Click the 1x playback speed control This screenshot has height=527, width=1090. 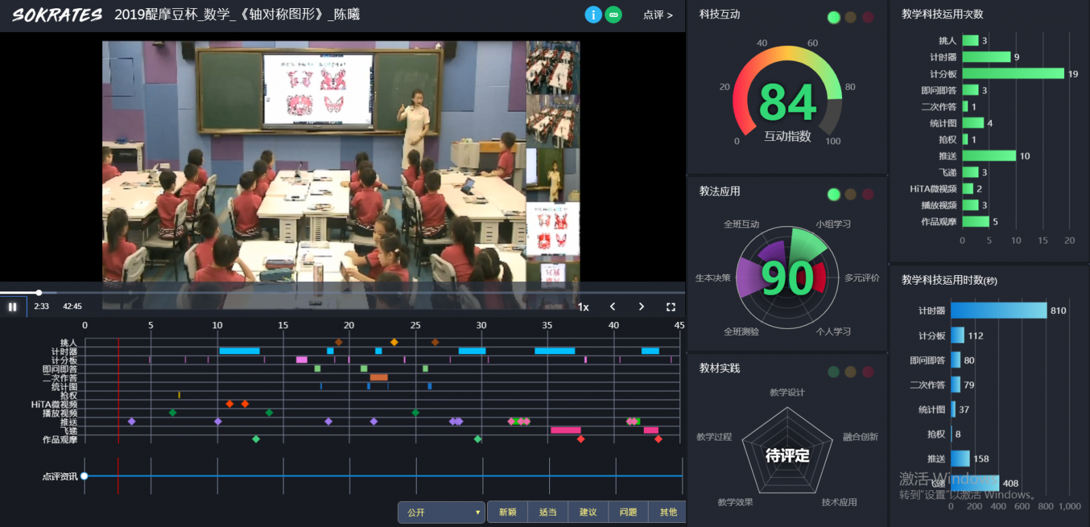[583, 307]
